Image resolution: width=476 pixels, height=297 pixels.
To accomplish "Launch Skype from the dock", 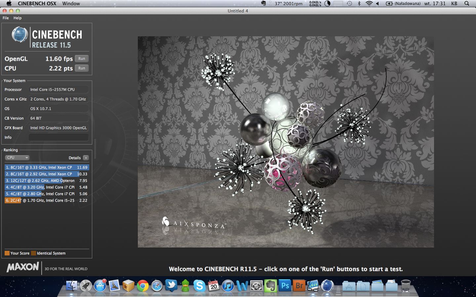I will (199, 285).
